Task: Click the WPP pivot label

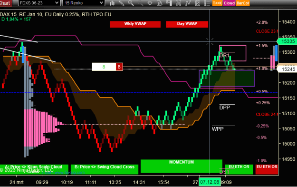Action: (x=218, y=129)
